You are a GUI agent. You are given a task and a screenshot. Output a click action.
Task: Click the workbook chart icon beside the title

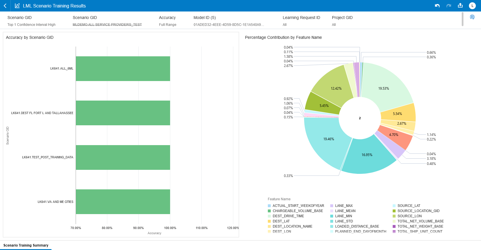[17, 6]
